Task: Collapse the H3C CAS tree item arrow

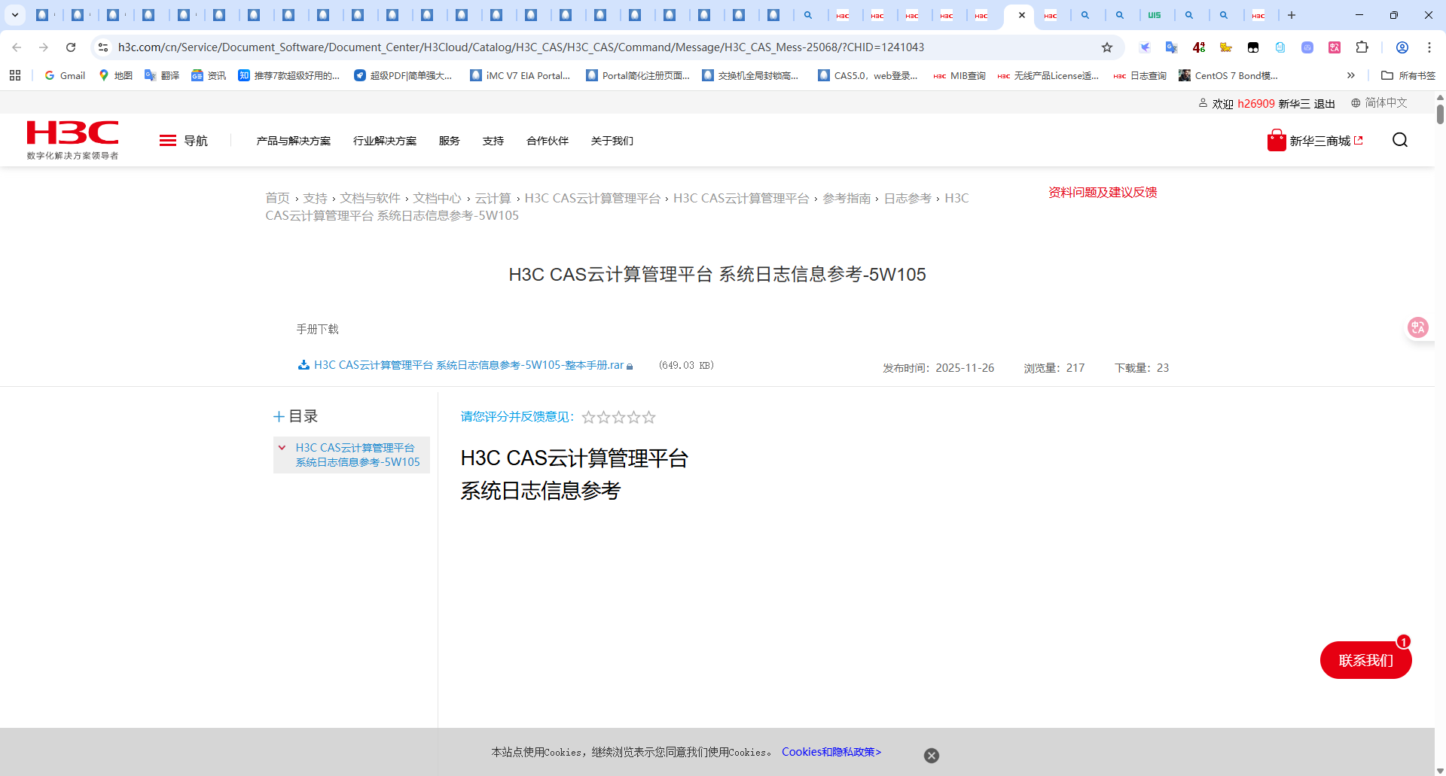Action: tap(282, 448)
